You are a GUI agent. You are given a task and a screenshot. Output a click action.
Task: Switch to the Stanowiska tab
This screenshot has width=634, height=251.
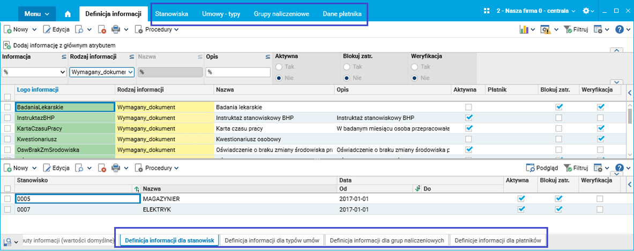(171, 14)
